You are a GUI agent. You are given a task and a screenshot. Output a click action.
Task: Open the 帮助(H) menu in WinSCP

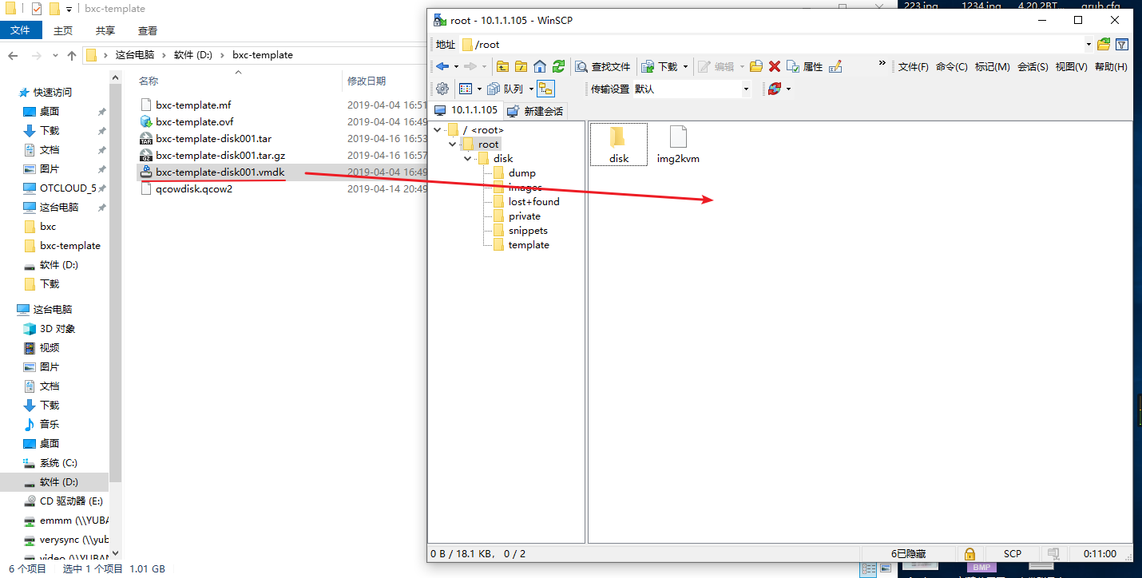pyautogui.click(x=1111, y=67)
